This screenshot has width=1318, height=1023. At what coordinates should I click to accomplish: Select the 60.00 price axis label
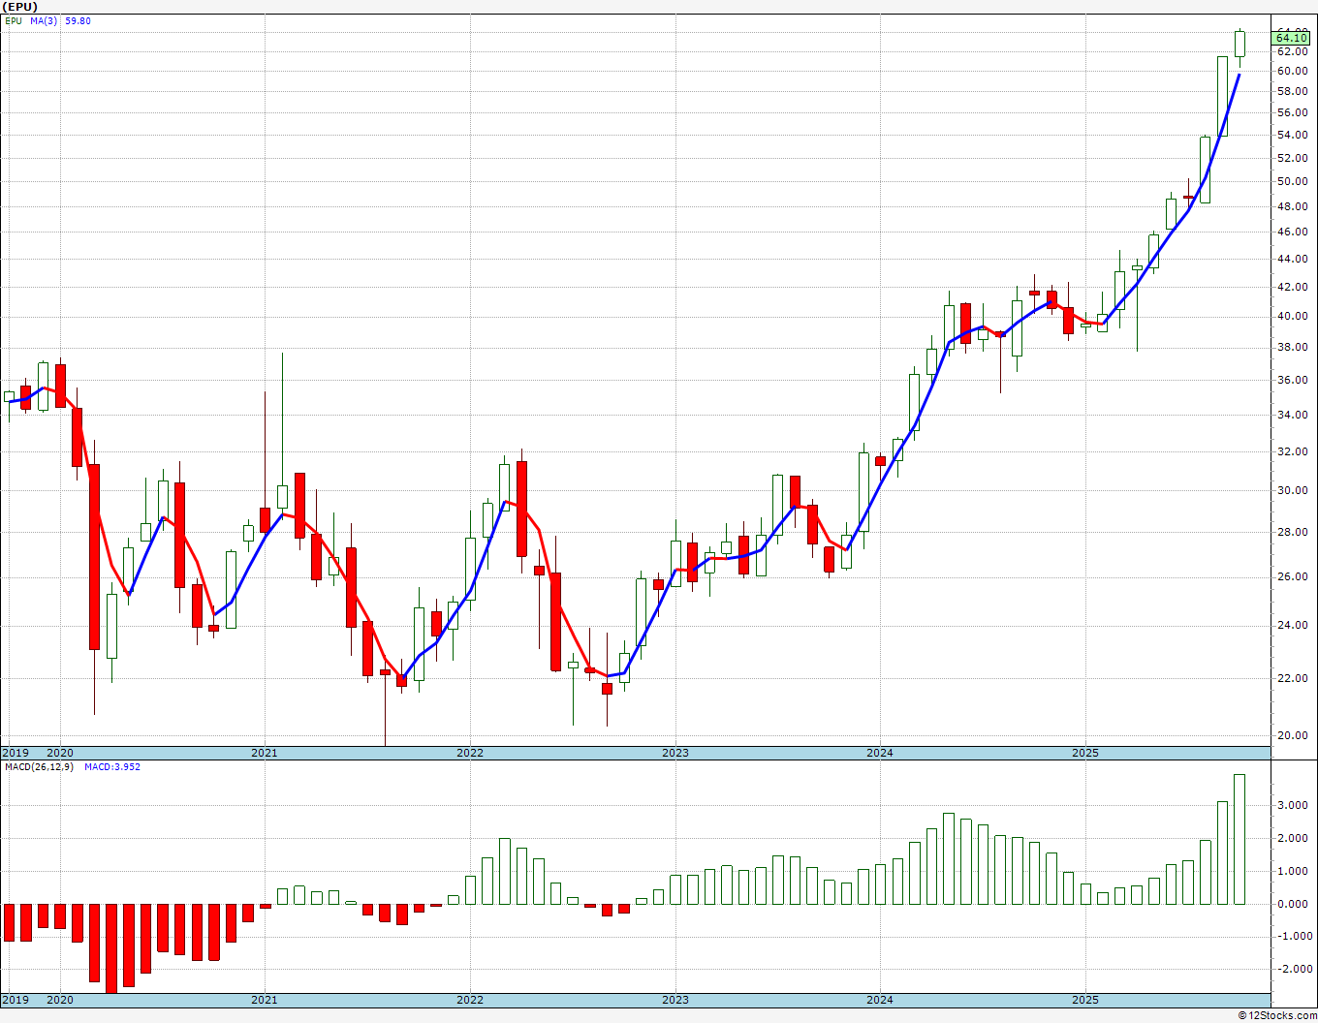(1292, 71)
